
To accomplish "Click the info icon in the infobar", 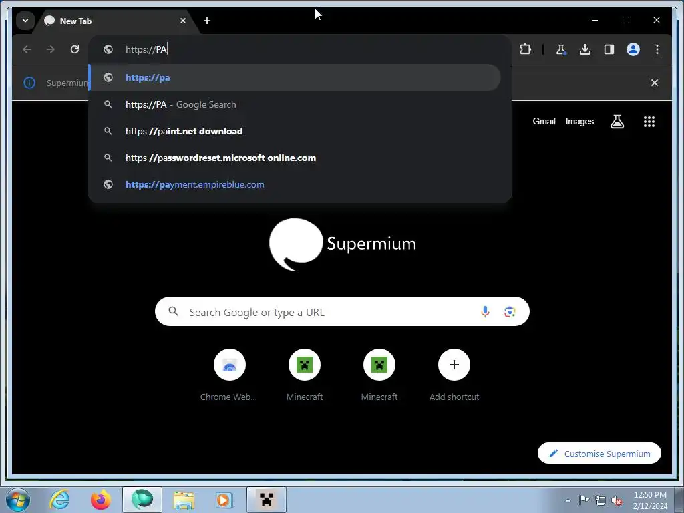I will 29,83.
